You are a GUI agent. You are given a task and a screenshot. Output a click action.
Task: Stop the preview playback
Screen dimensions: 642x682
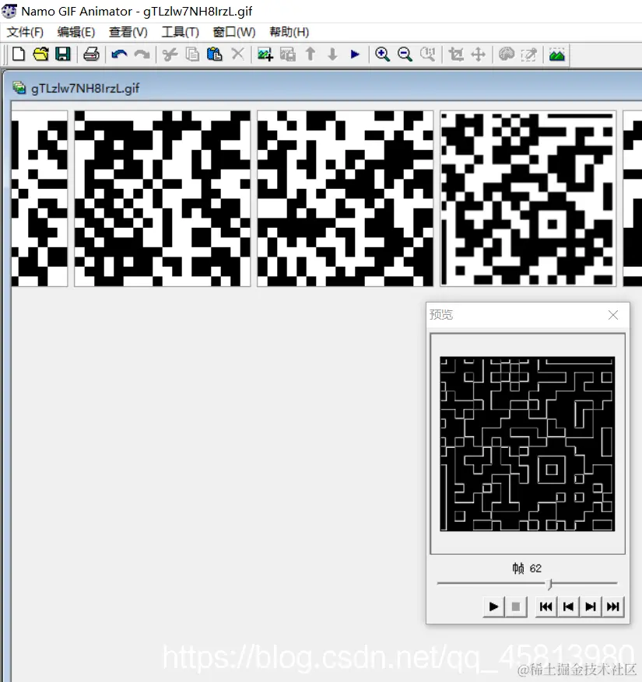tap(516, 607)
